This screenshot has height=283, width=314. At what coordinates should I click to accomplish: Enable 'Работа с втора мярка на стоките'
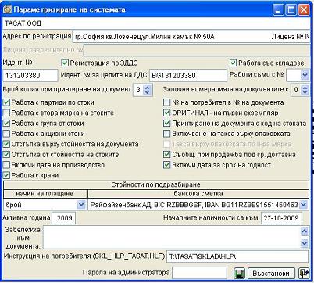(6, 113)
